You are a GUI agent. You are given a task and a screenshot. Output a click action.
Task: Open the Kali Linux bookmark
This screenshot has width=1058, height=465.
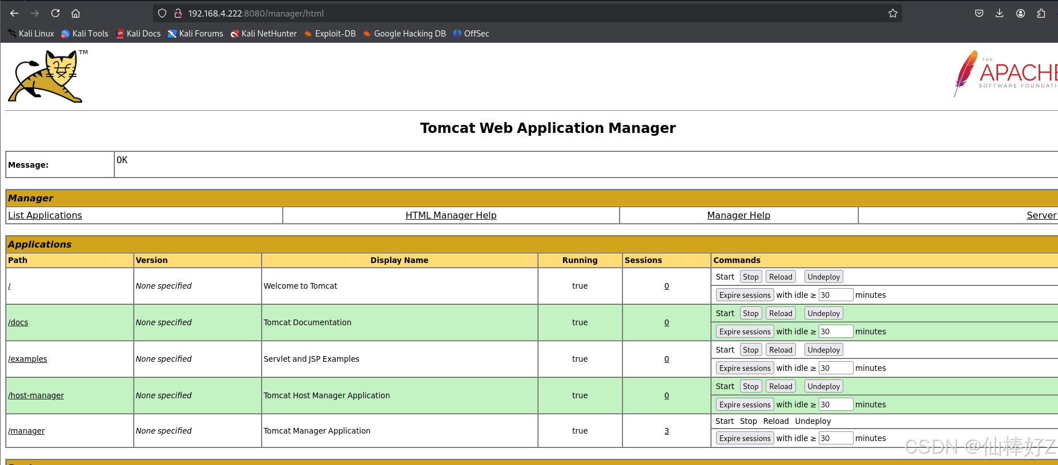[x=31, y=34]
